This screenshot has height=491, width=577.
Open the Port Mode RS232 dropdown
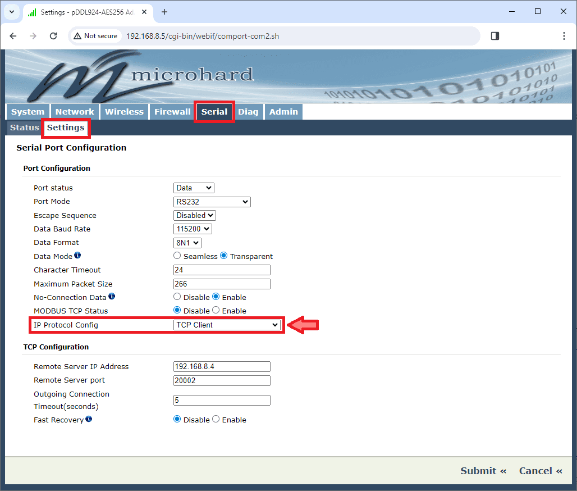coord(212,202)
